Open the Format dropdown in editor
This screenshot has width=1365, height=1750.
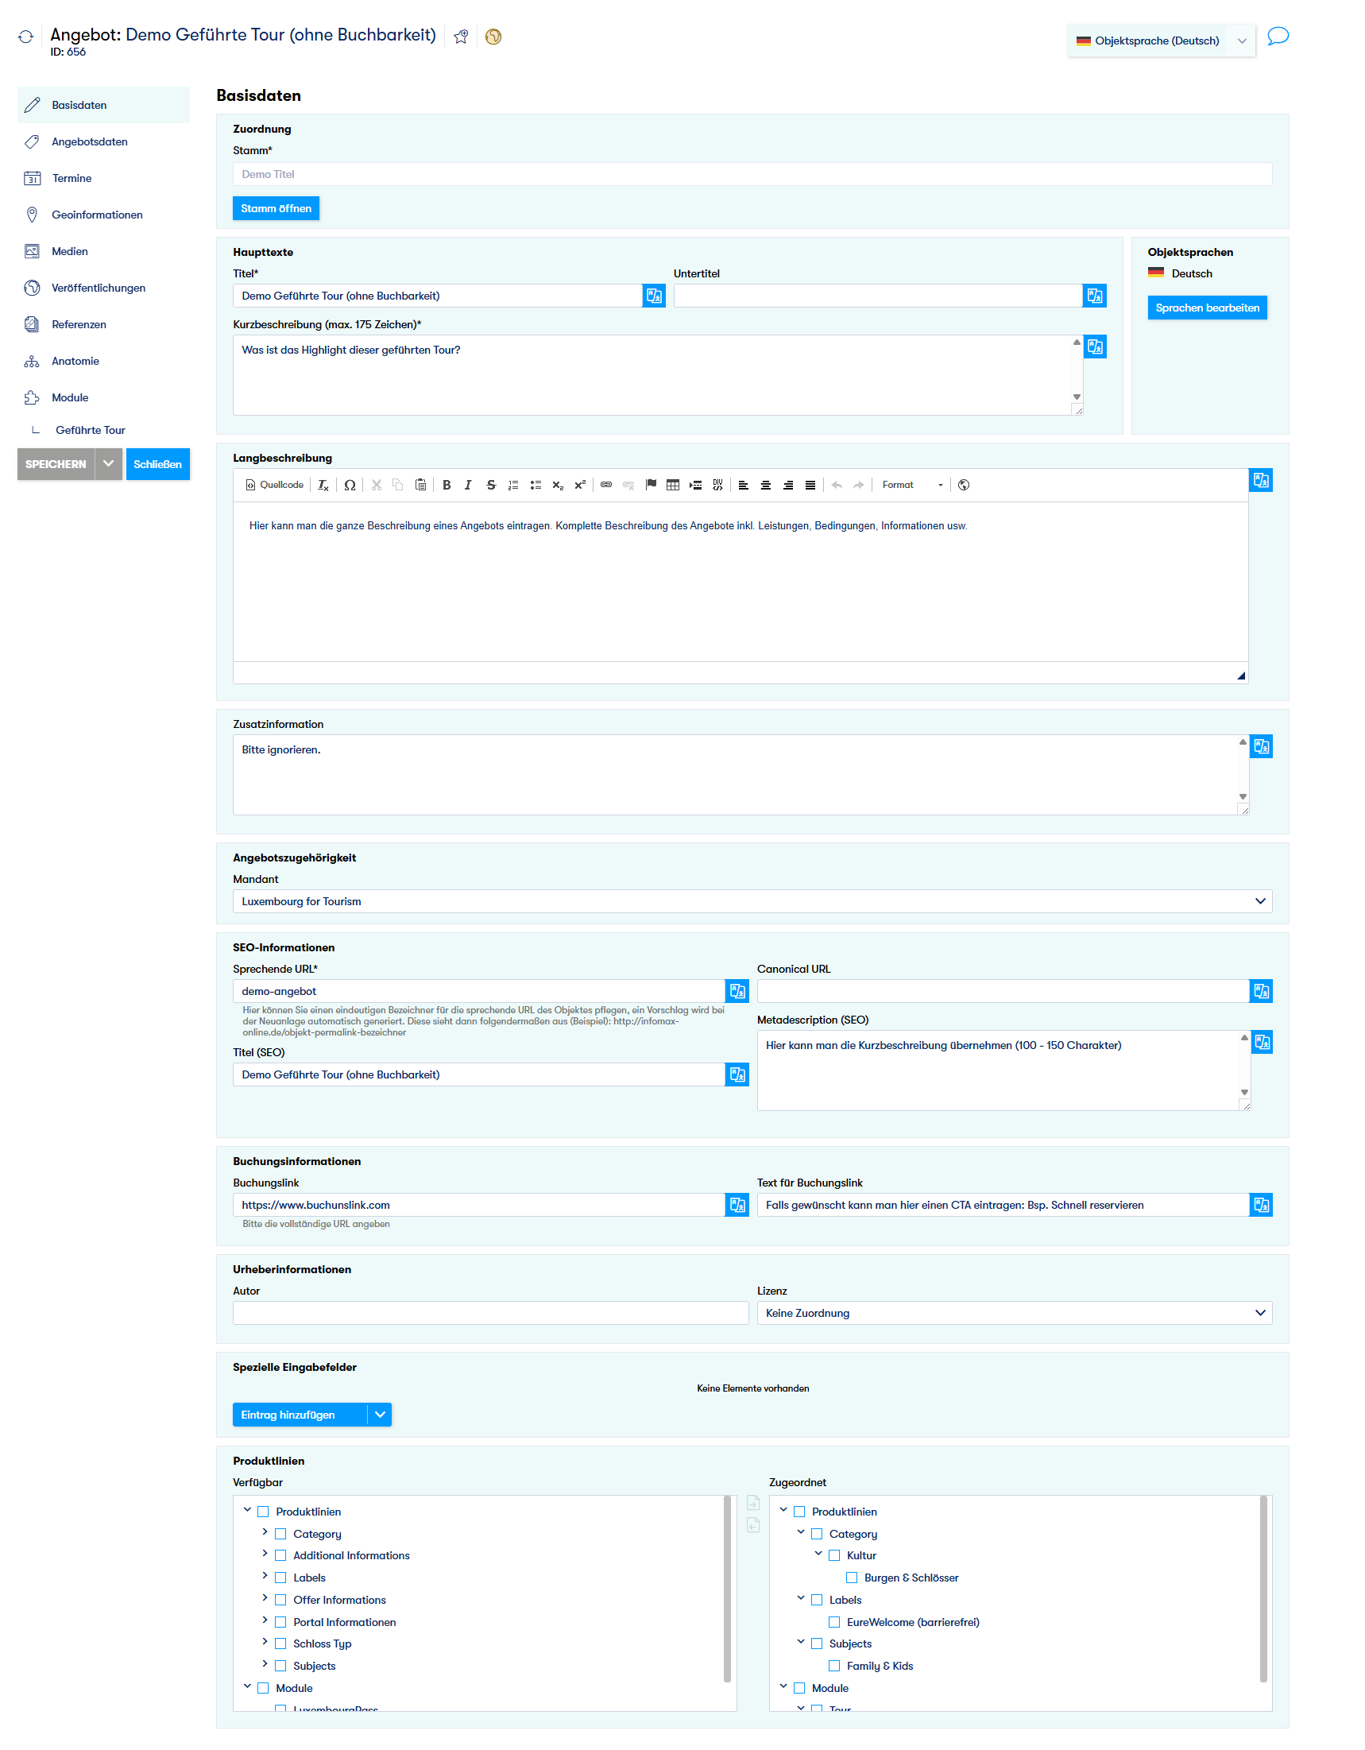pyautogui.click(x=912, y=485)
